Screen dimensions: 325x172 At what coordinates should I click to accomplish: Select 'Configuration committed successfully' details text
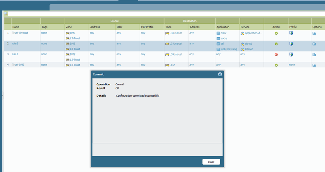coord(137,96)
